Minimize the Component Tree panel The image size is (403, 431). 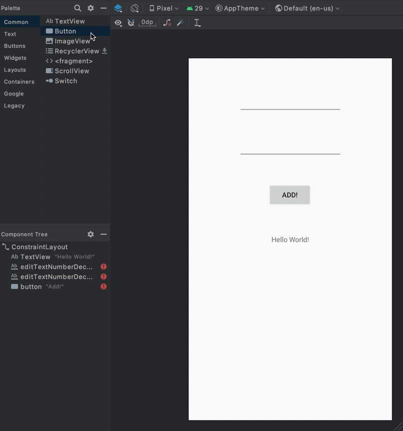click(103, 234)
